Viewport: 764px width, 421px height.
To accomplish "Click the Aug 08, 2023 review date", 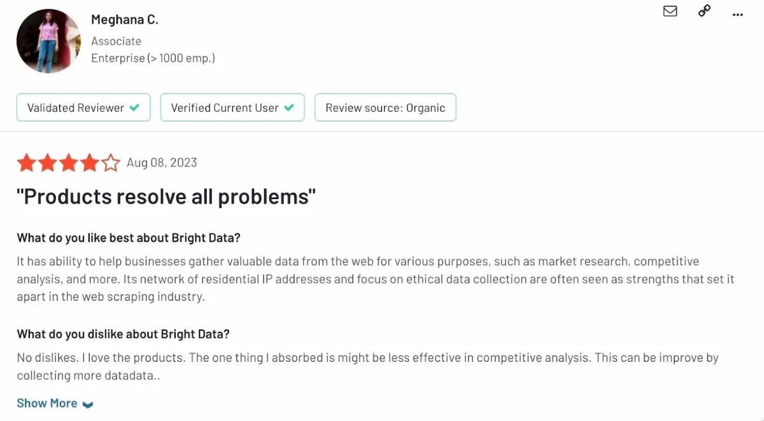I will (162, 163).
